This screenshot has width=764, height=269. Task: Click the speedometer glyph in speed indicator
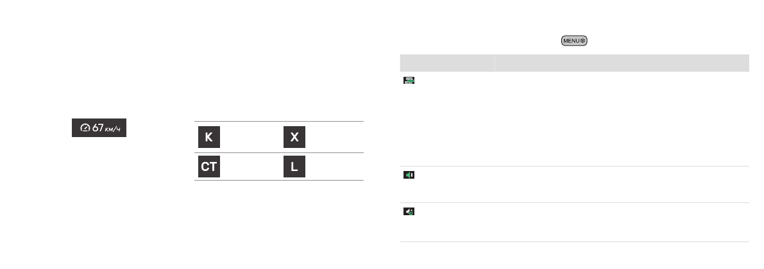[85, 128]
